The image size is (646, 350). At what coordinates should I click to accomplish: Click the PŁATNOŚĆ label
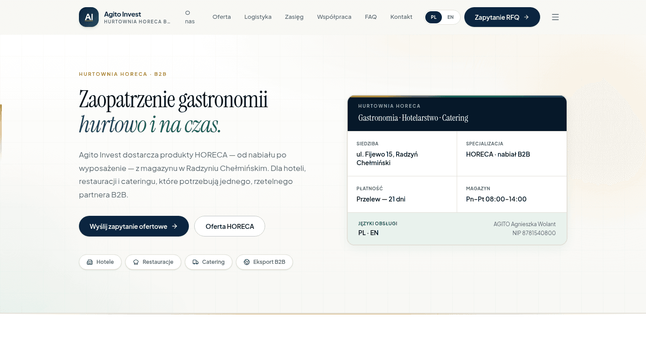point(370,188)
